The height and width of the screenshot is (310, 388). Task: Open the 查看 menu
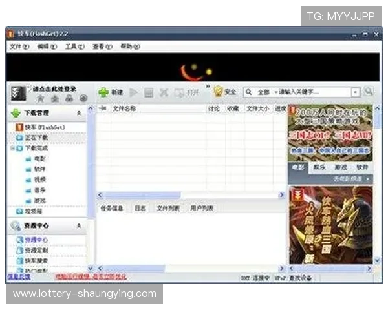tap(102, 46)
